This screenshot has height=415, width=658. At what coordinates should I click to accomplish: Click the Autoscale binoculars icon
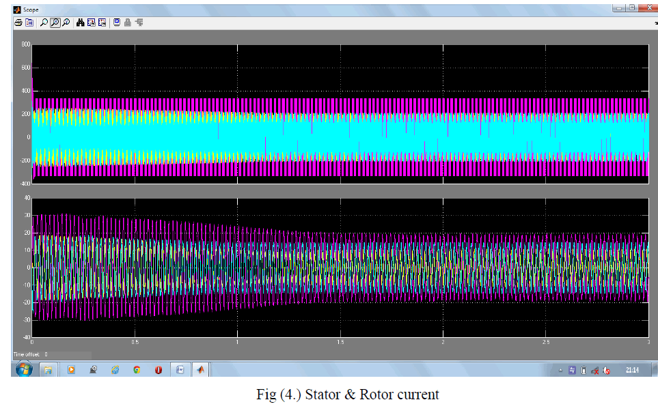[x=80, y=23]
